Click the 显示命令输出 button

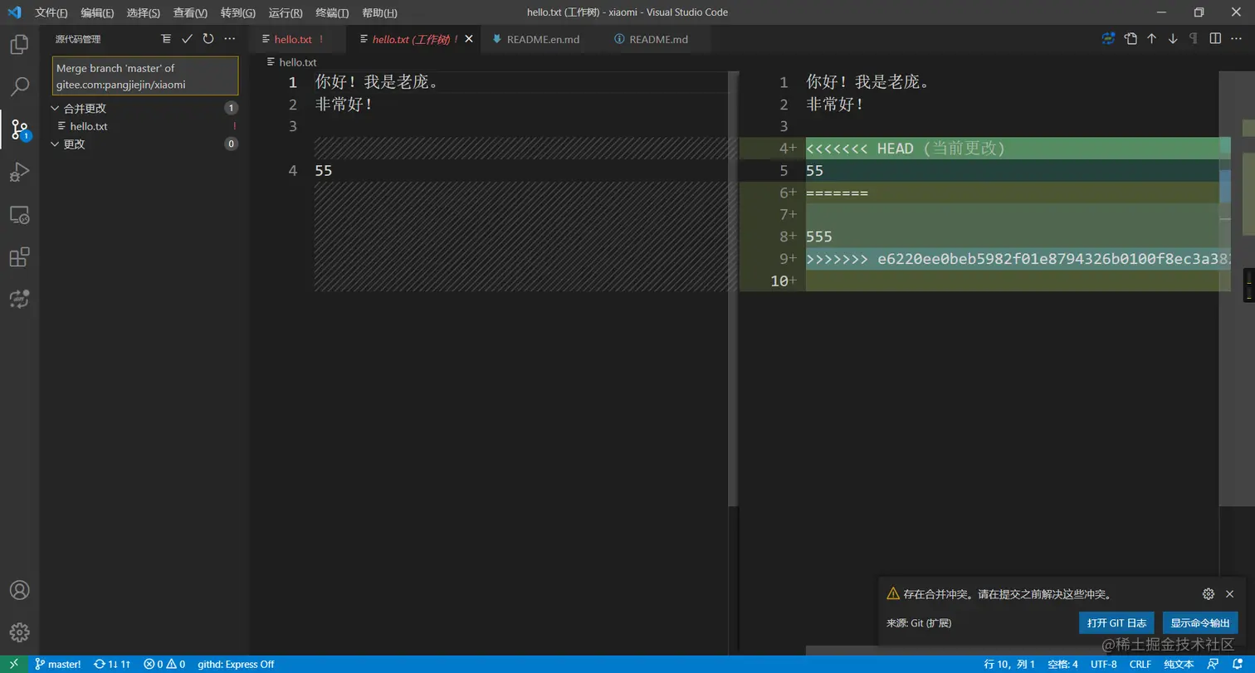pyautogui.click(x=1200, y=622)
